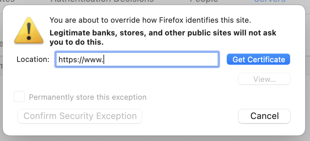Open the View… certificate button

pyautogui.click(x=264, y=79)
